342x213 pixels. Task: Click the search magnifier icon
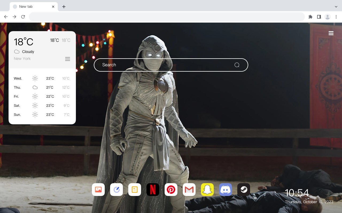pos(237,65)
